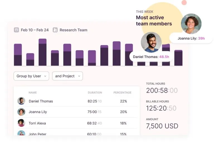Viewport: 214px width, 145px height.
Task: Click Joanna Lily's avatar in the table
Action: pyautogui.click(x=21, y=112)
